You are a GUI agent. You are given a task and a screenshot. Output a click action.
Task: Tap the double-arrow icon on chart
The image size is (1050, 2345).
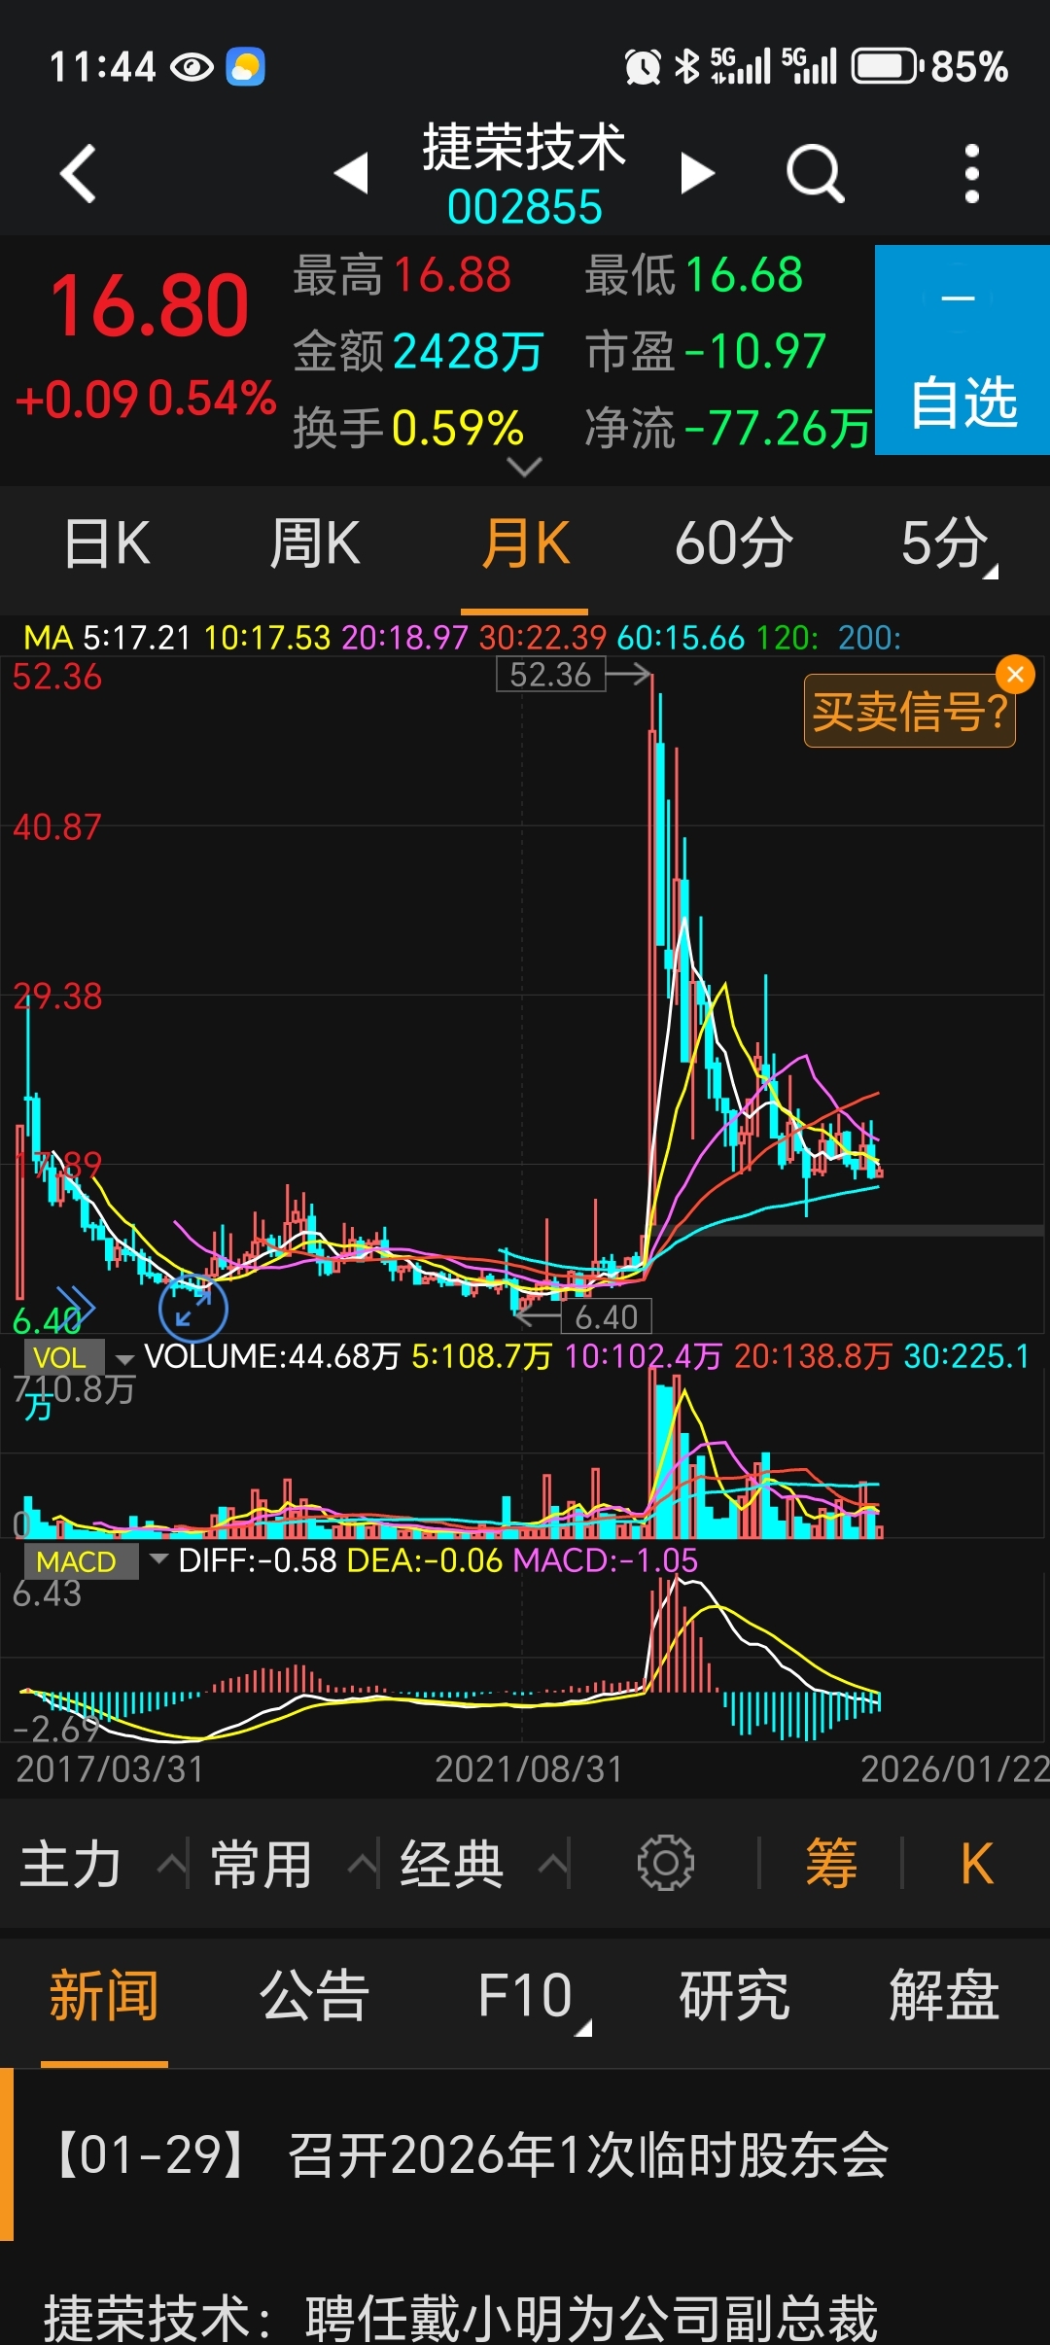75,1306
